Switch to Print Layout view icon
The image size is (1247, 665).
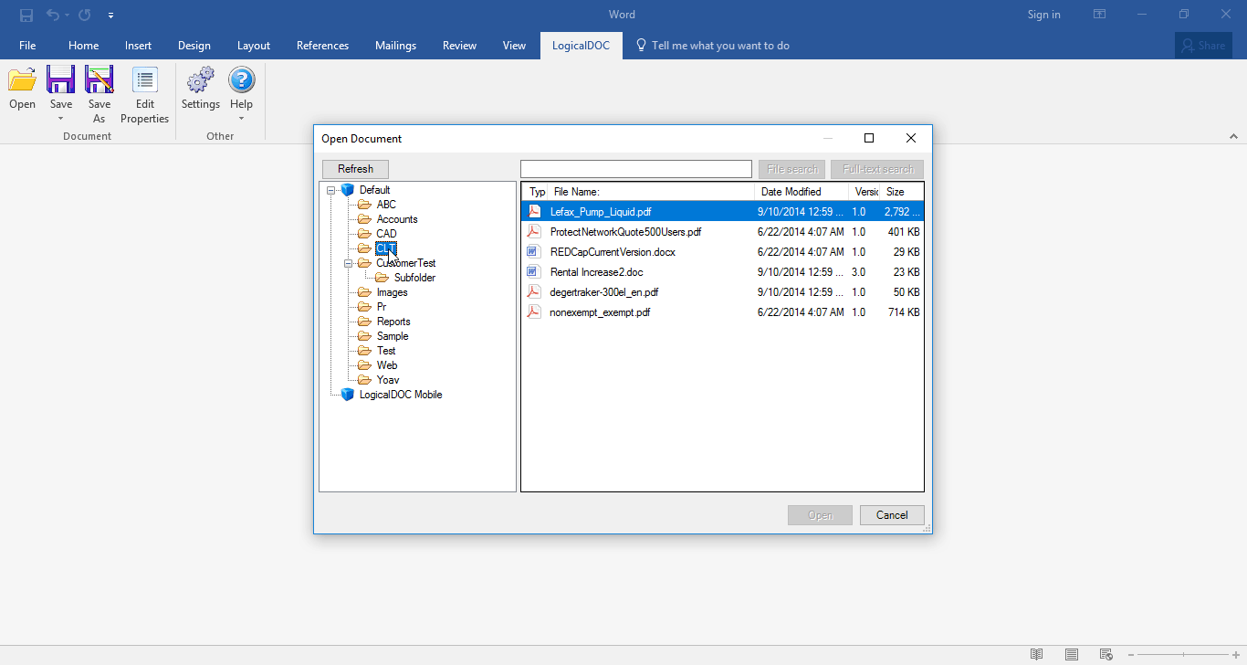[1072, 654]
